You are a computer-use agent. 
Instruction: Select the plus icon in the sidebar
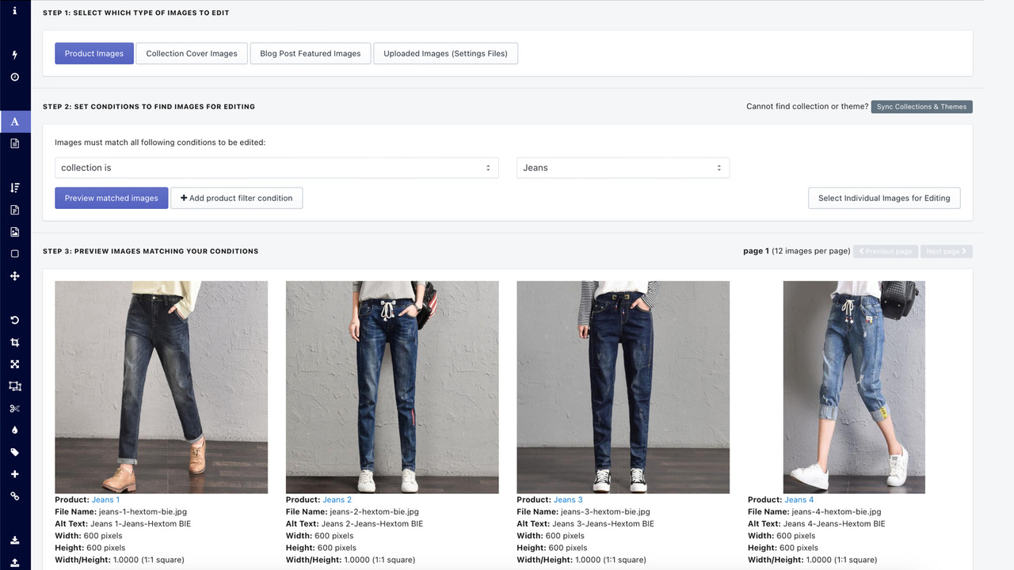(x=15, y=474)
